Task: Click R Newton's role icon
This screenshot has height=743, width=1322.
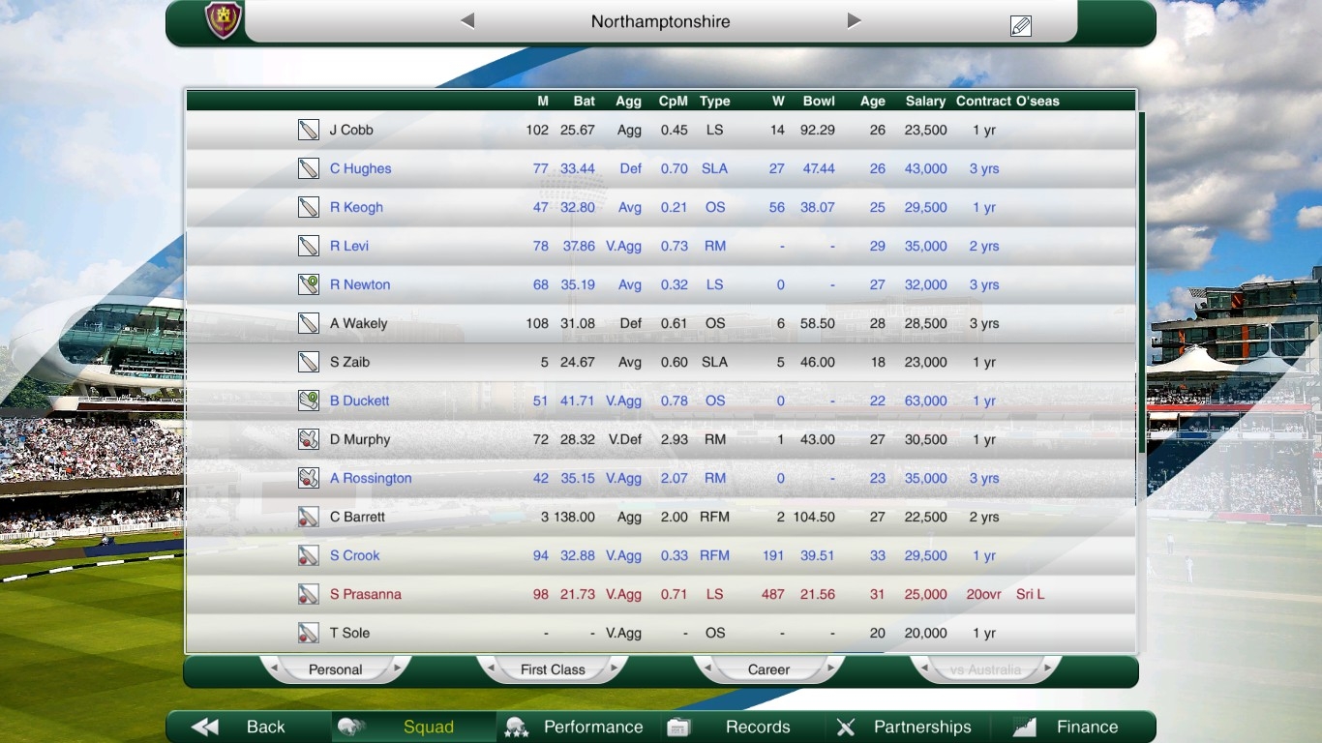Action: (309, 284)
